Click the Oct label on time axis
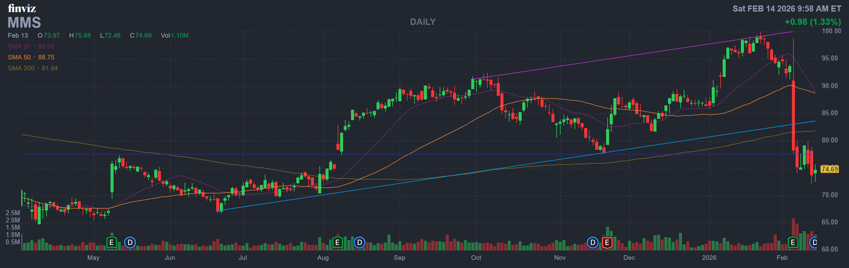Image resolution: width=849 pixels, height=268 pixels. click(476, 257)
